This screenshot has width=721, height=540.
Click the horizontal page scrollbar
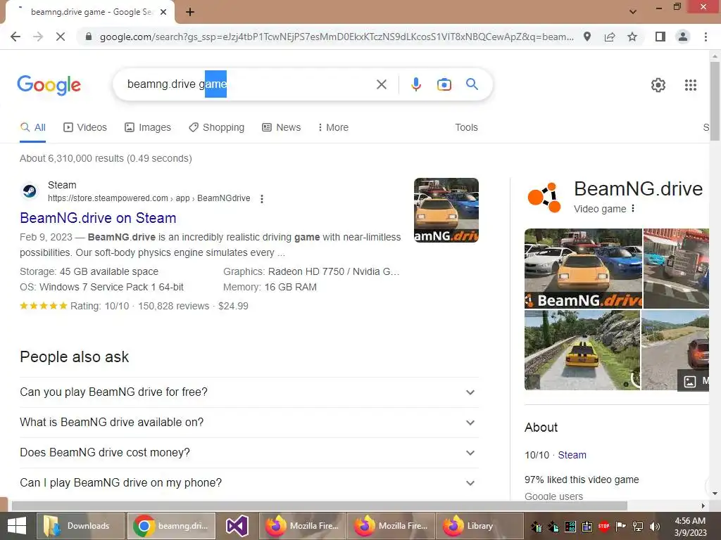pyautogui.click(x=319, y=506)
